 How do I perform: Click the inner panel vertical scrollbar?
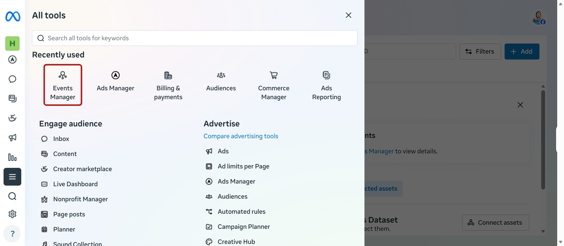(543, 139)
